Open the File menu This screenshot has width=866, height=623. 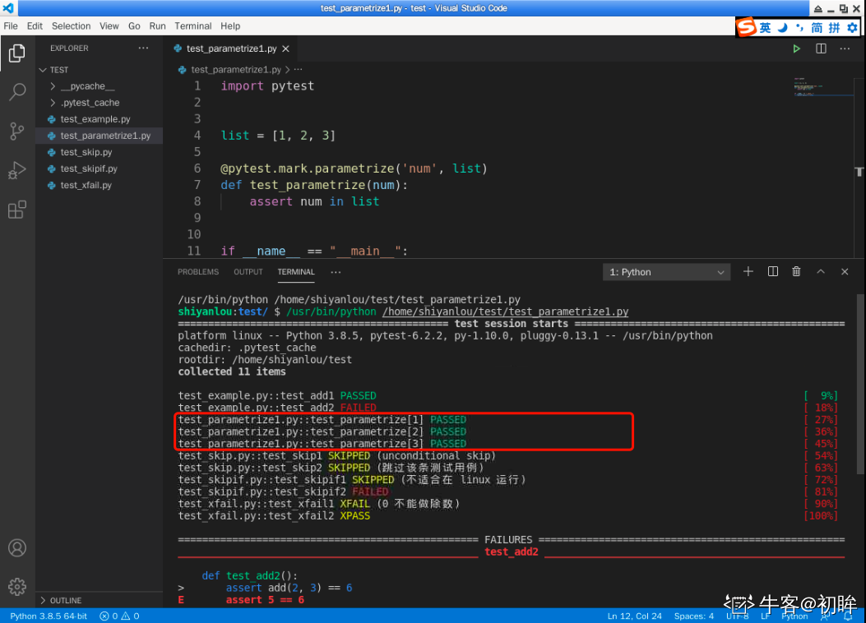click(x=11, y=26)
